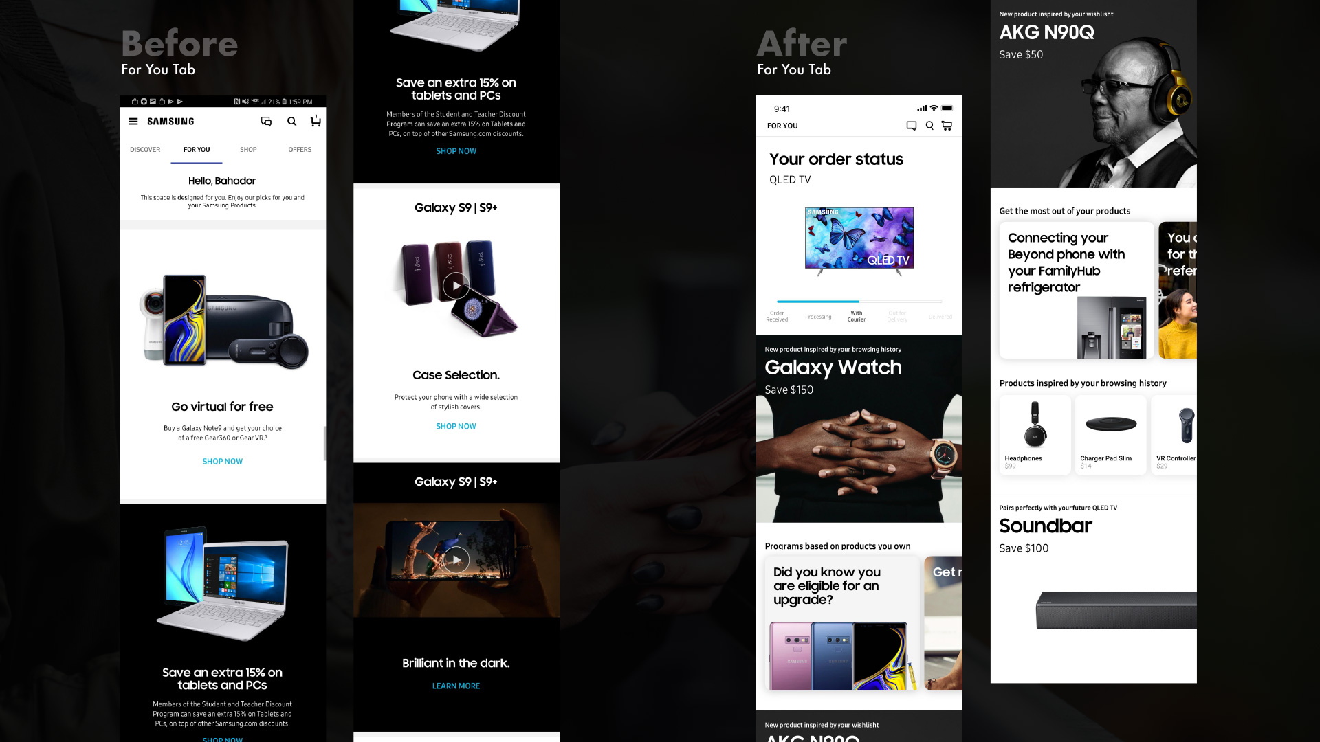
Task: Open the Charger Pad Slim product card
Action: click(x=1110, y=435)
